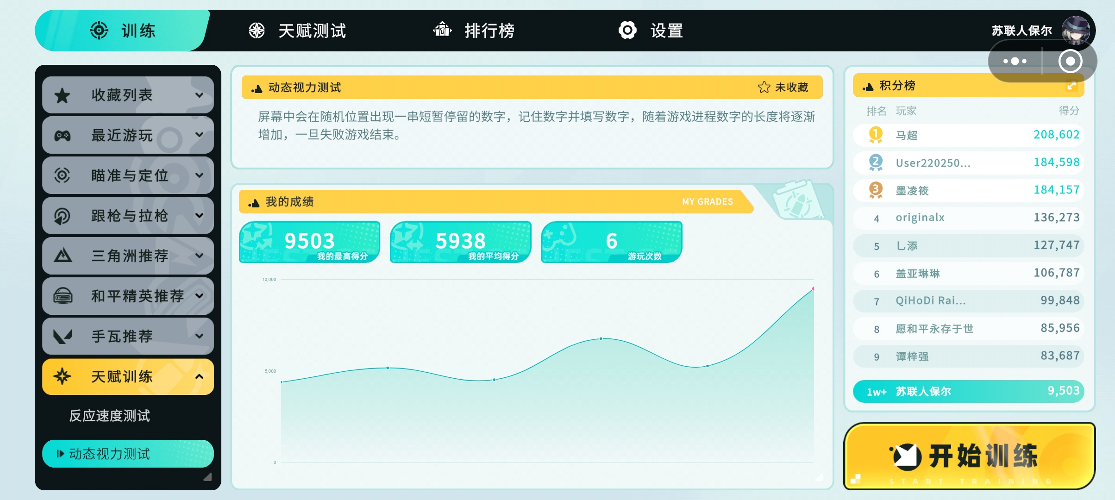This screenshot has height=500, width=1115.
Task: Open the 训练 tab
Action: click(x=123, y=31)
